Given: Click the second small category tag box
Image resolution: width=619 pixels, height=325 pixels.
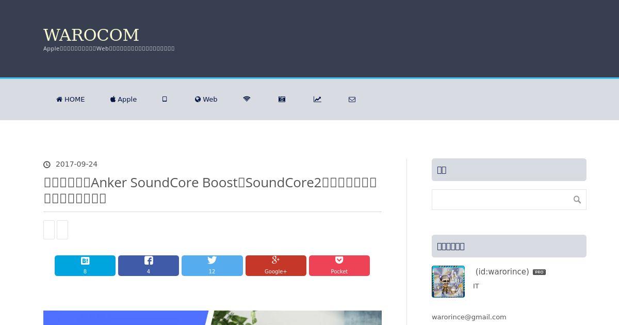Looking at the screenshot, I should click(x=62, y=230).
